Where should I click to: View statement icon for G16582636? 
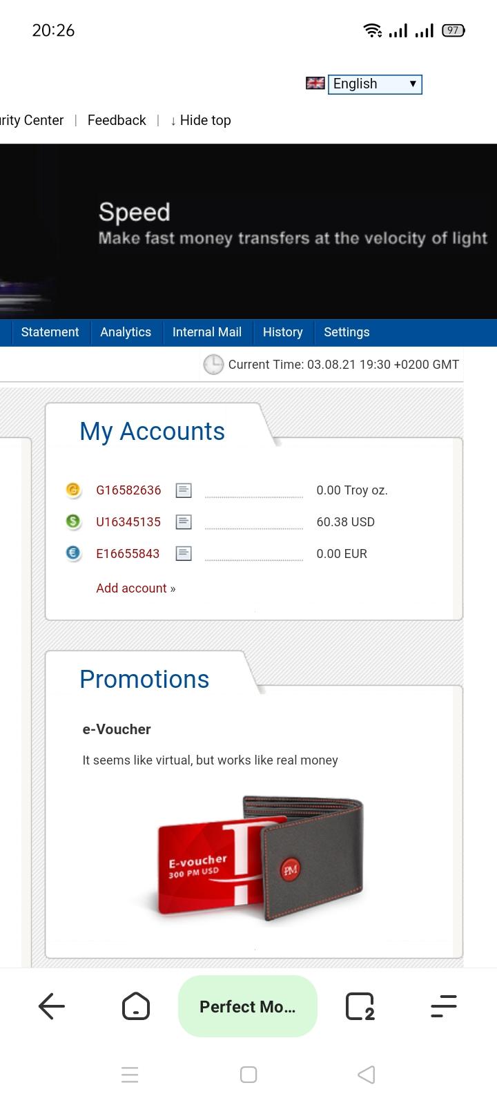coord(184,490)
